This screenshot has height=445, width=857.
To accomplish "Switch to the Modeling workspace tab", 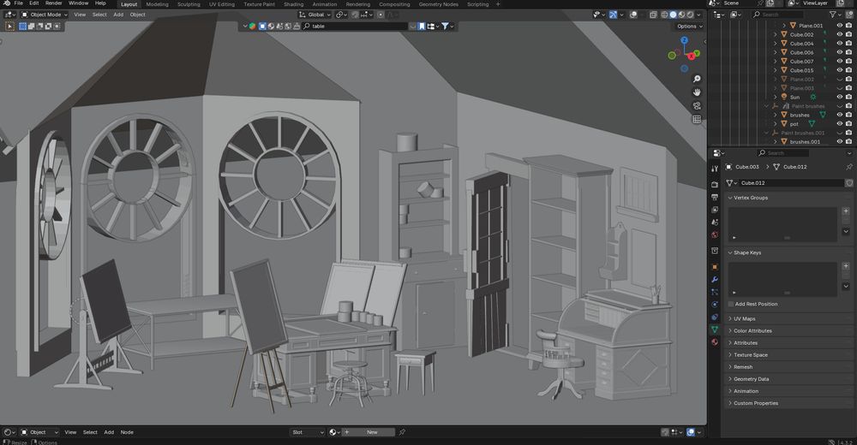I will [x=157, y=3].
